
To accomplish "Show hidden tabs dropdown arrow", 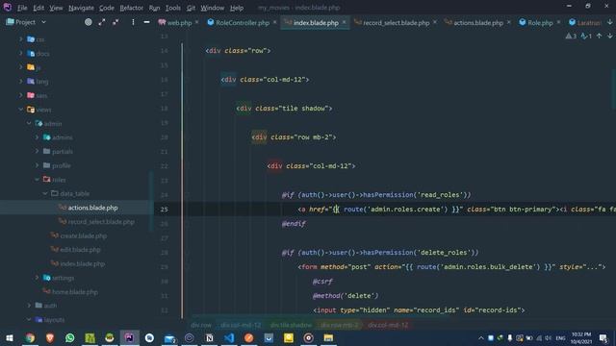I will tap(609, 22).
